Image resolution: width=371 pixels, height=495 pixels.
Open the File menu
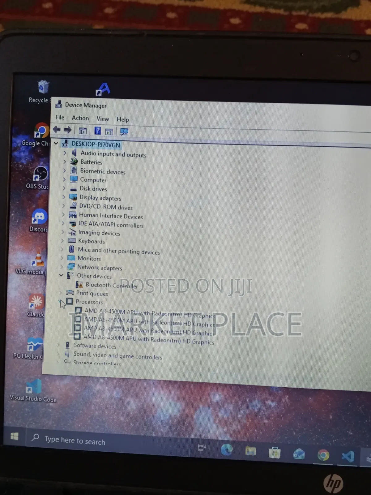60,117
